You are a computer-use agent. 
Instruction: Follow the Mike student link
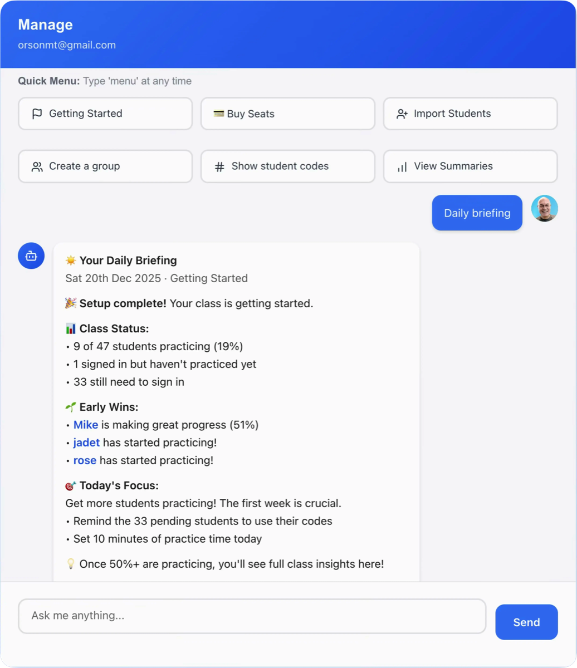tap(86, 425)
